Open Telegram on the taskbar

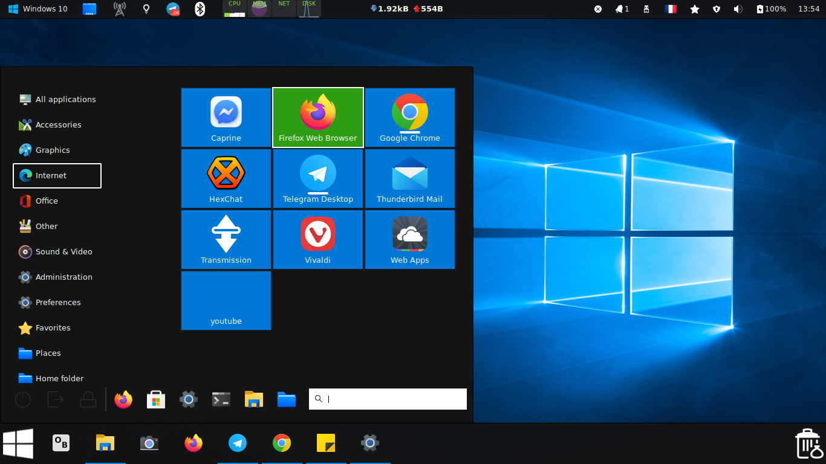238,443
